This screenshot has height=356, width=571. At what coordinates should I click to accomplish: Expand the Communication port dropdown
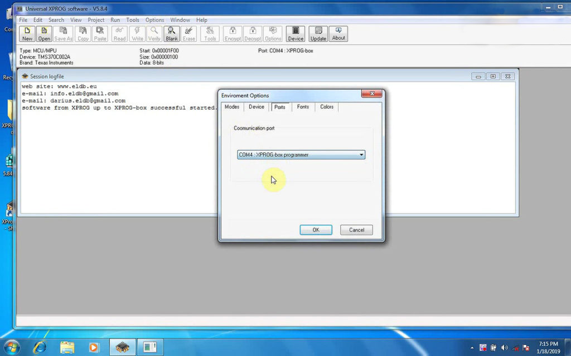[x=301, y=155]
